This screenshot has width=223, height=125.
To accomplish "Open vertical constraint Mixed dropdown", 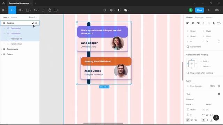I will click(x=207, y=66).
